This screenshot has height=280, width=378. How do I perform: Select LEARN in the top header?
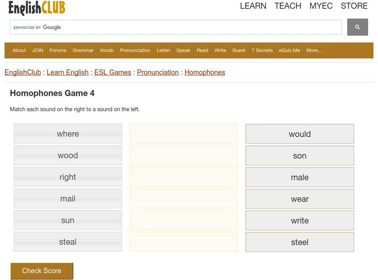(x=253, y=6)
